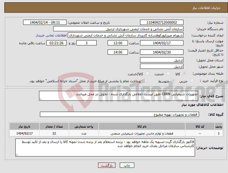
Task: Select the کالا/خدمت radio button
Action: point(147,73)
